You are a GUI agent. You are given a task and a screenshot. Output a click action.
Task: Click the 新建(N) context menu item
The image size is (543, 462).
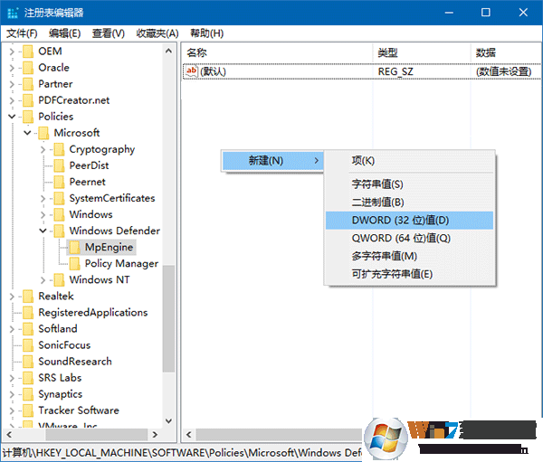coord(272,161)
